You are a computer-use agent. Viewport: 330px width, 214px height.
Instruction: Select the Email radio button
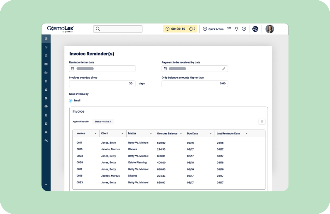tap(71, 101)
